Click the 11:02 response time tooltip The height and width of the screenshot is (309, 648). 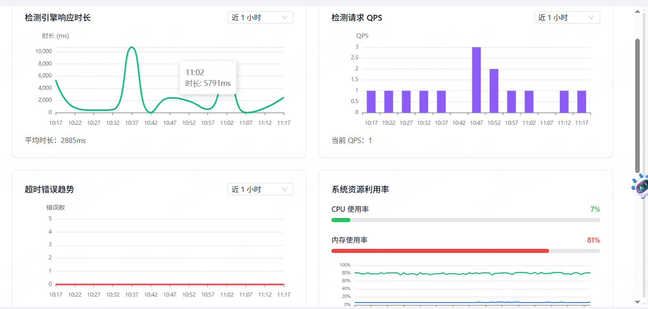pyautogui.click(x=208, y=78)
